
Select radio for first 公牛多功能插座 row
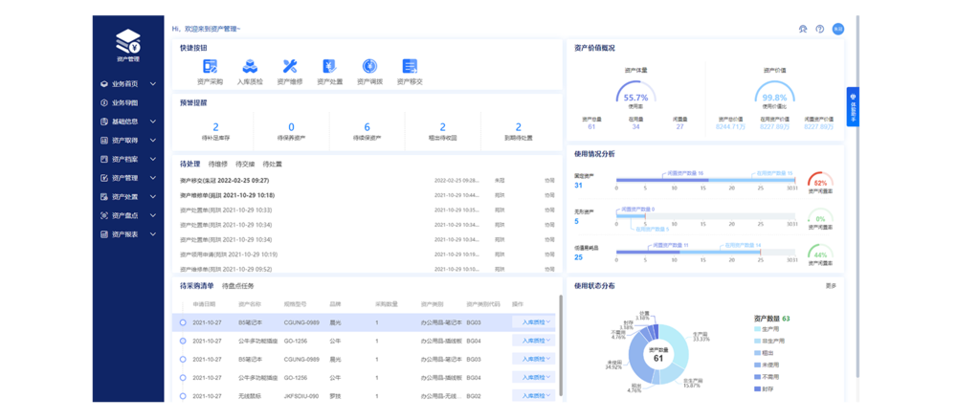(183, 341)
